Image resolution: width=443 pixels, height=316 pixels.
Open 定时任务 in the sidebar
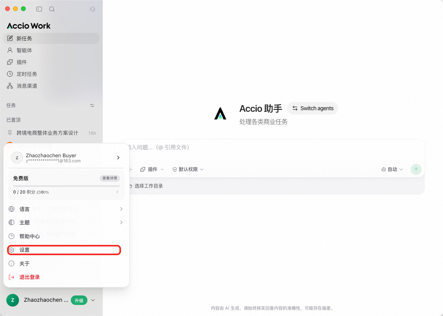coord(51,74)
